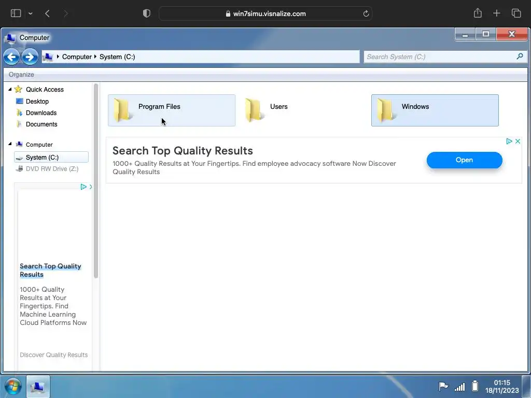Collapse the Quick Access tree section

click(x=10, y=89)
